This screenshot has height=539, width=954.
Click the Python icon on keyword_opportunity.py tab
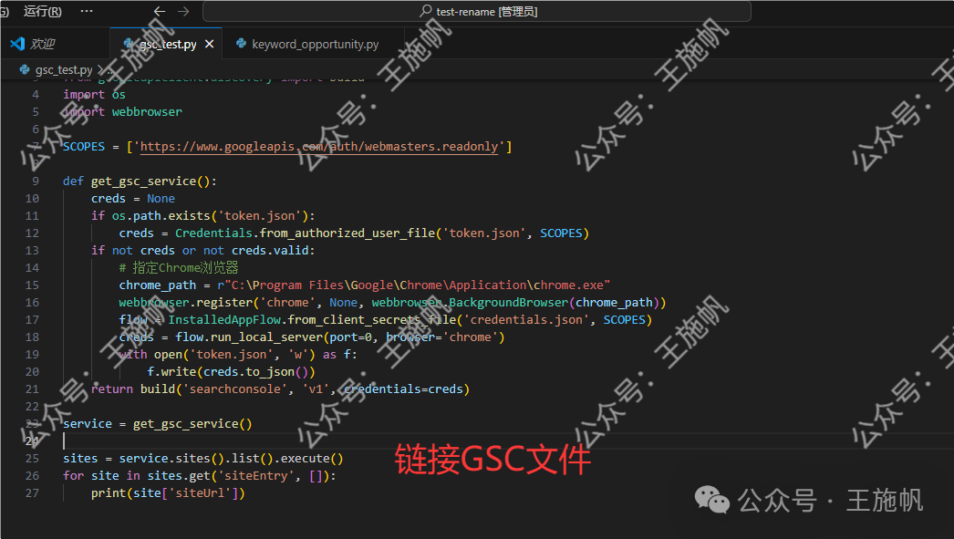pyautogui.click(x=241, y=43)
